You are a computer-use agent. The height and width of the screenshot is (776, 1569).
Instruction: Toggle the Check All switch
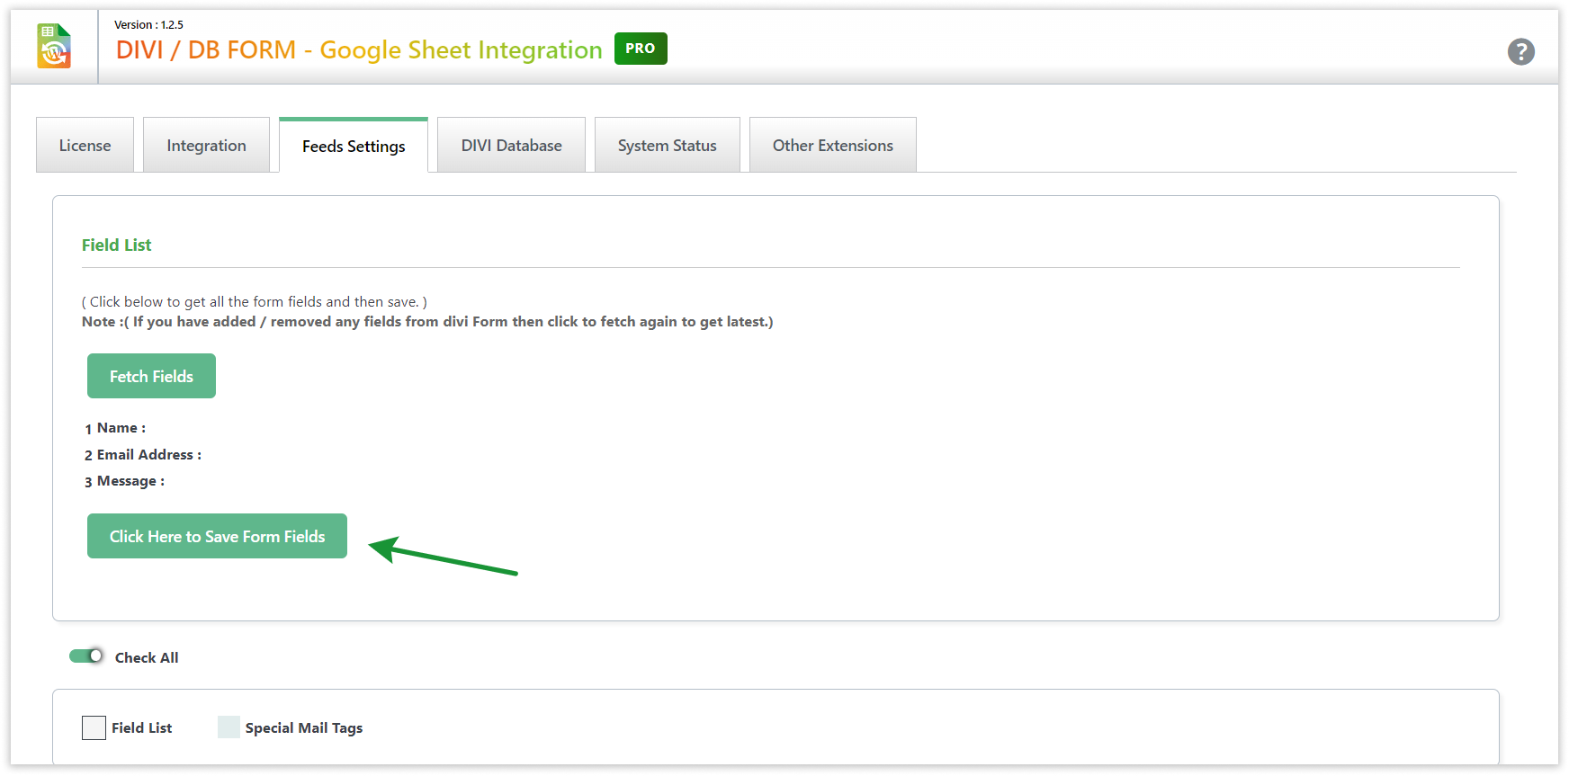coord(86,656)
